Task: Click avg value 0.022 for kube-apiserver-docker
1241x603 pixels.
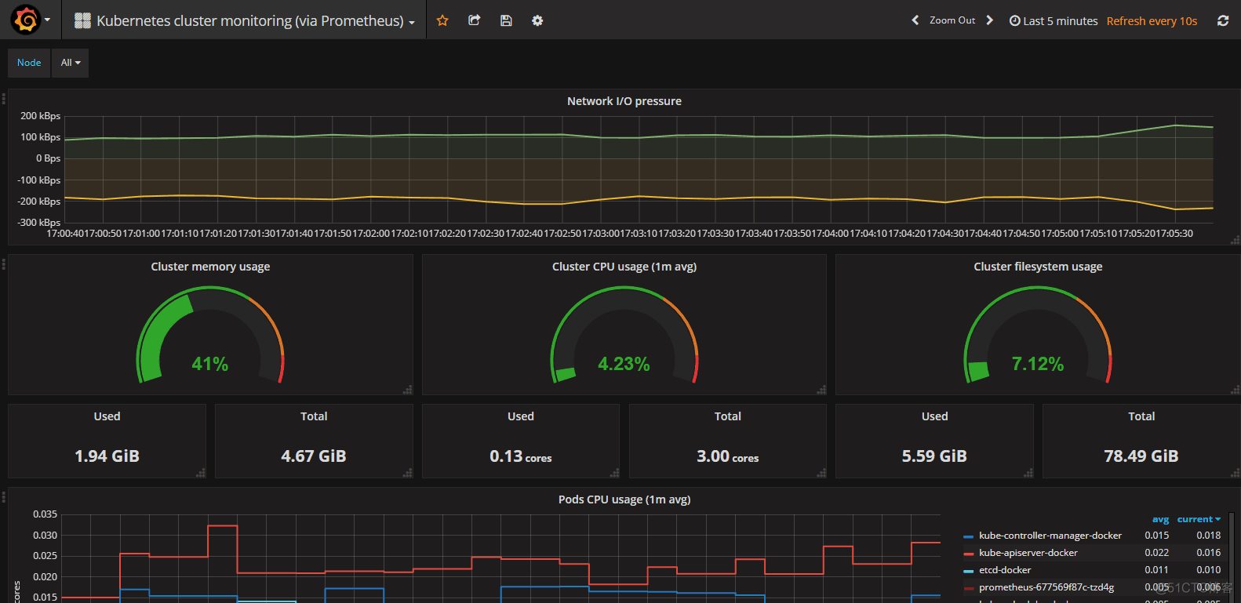Action: tap(1156, 553)
